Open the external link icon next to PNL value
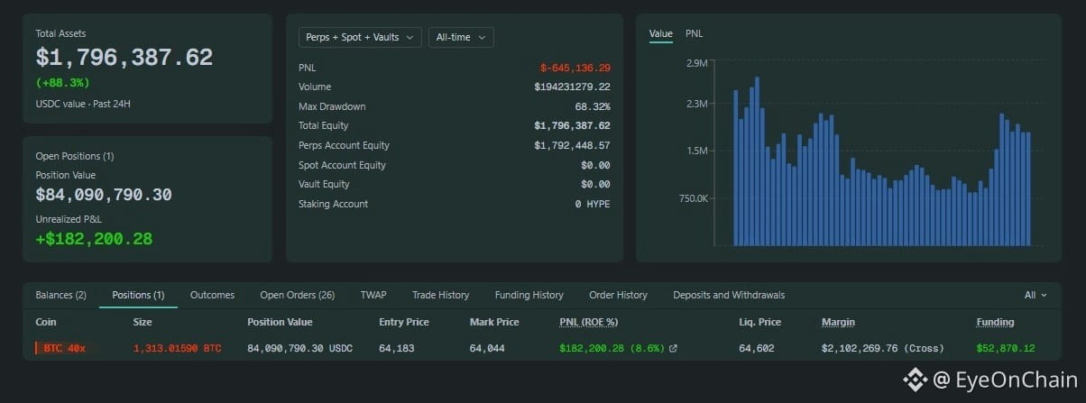 673,348
